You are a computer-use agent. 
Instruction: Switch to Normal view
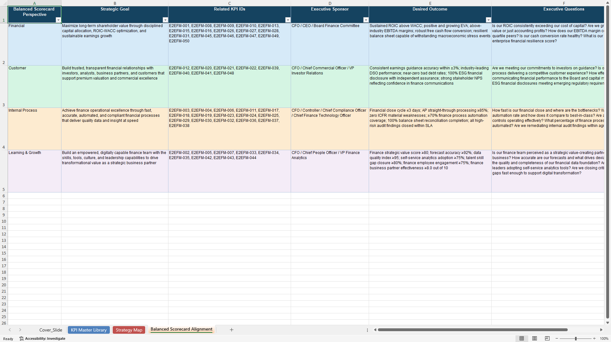(522, 339)
